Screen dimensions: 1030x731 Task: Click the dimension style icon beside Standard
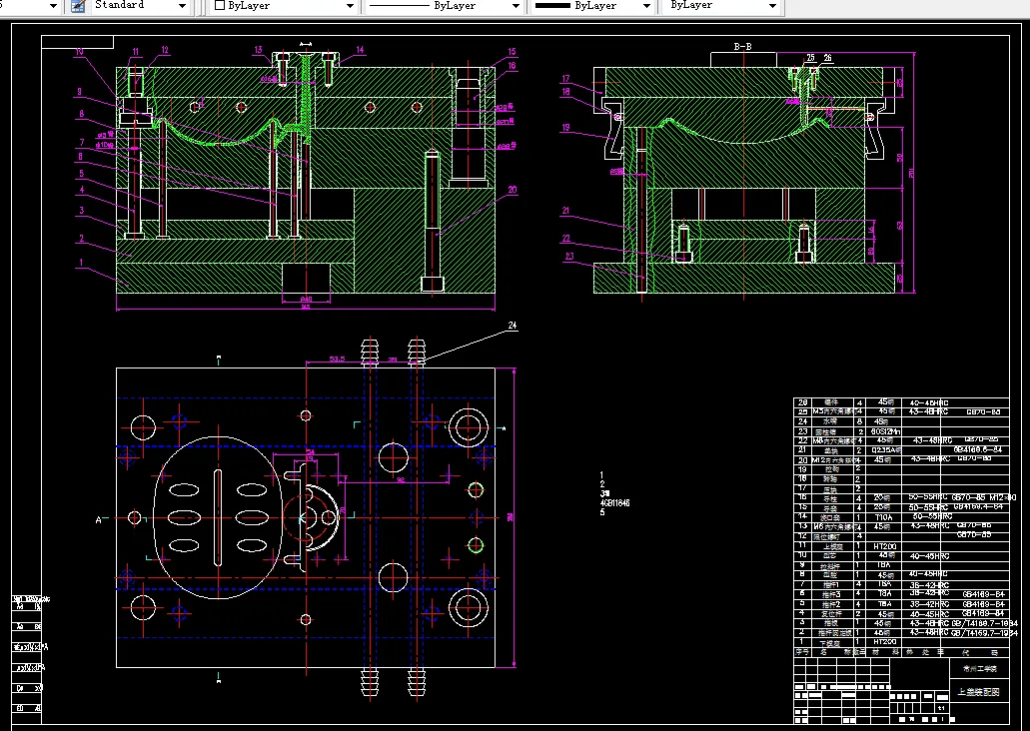pyautogui.click(x=78, y=6)
